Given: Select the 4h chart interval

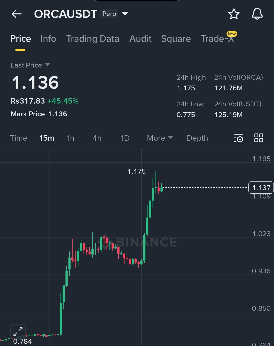Looking at the screenshot, I should click(97, 138).
